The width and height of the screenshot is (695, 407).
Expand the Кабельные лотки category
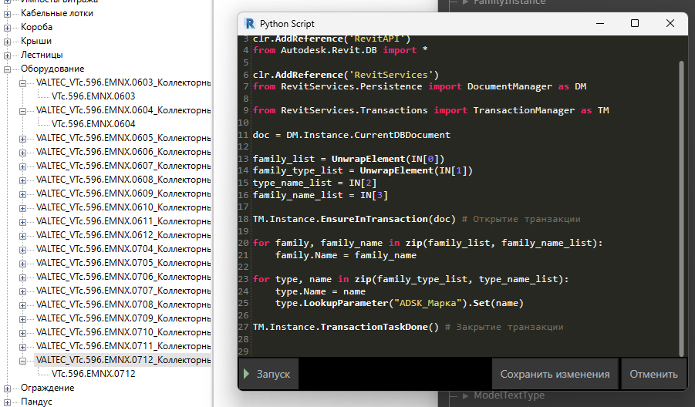pyautogui.click(x=7, y=14)
